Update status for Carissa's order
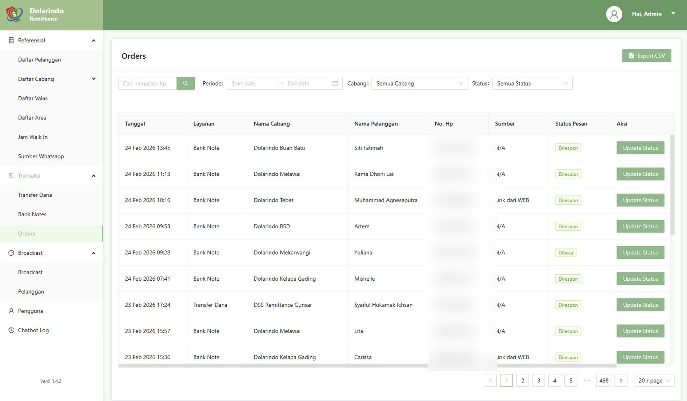Viewport: 687px width, 401px height. click(640, 357)
